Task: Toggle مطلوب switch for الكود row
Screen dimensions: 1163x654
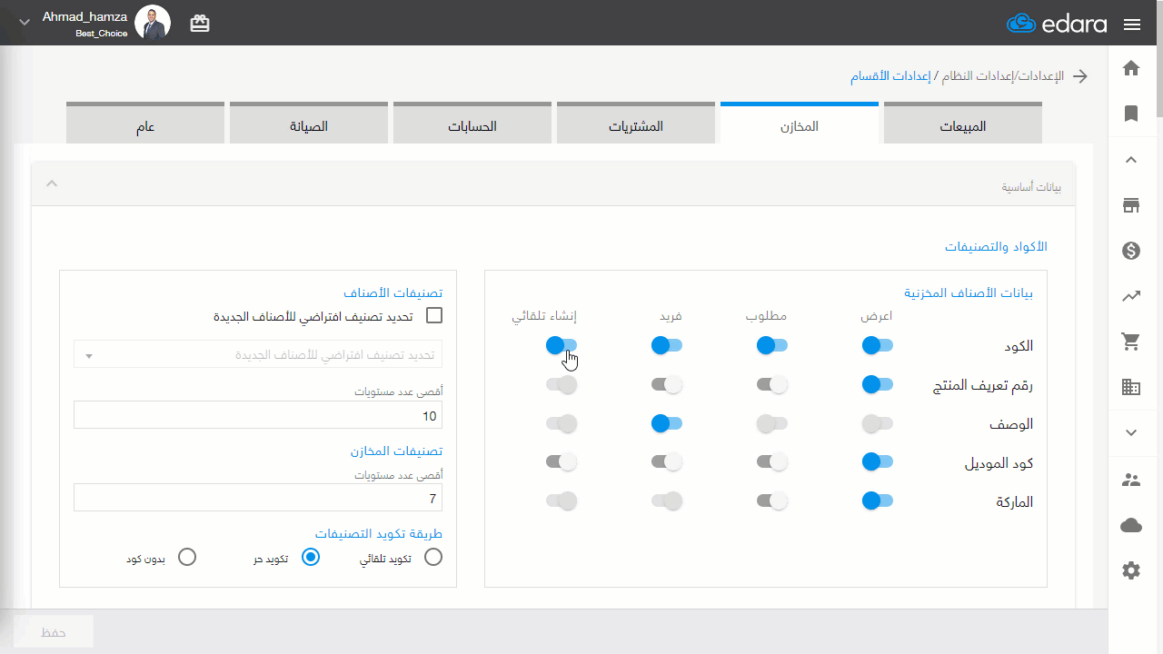Action: 772,345
